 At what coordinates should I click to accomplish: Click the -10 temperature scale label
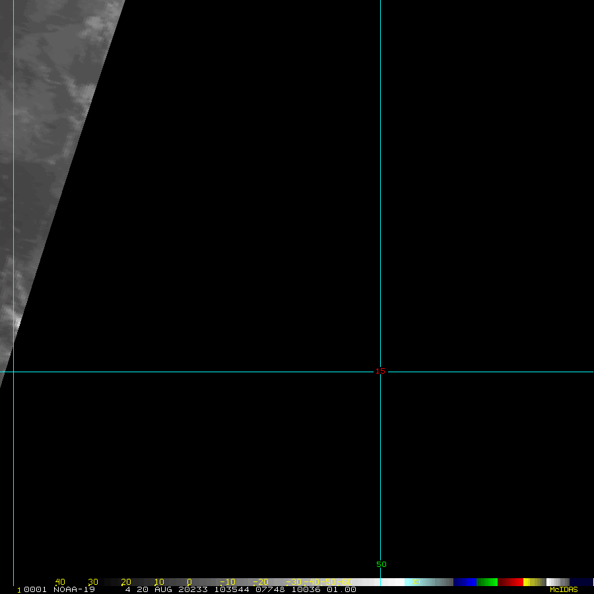[x=228, y=582]
